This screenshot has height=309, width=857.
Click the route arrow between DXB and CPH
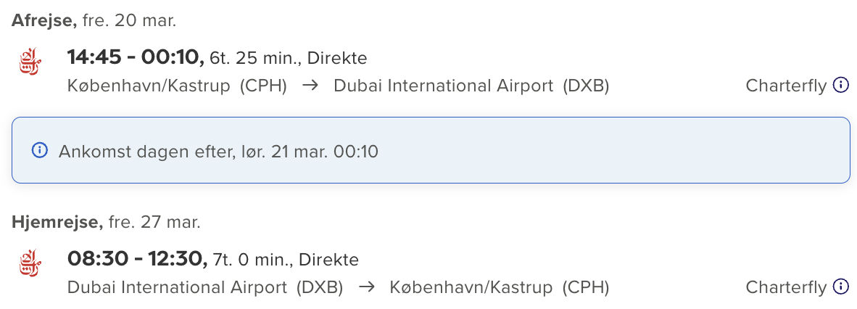[x=367, y=287]
